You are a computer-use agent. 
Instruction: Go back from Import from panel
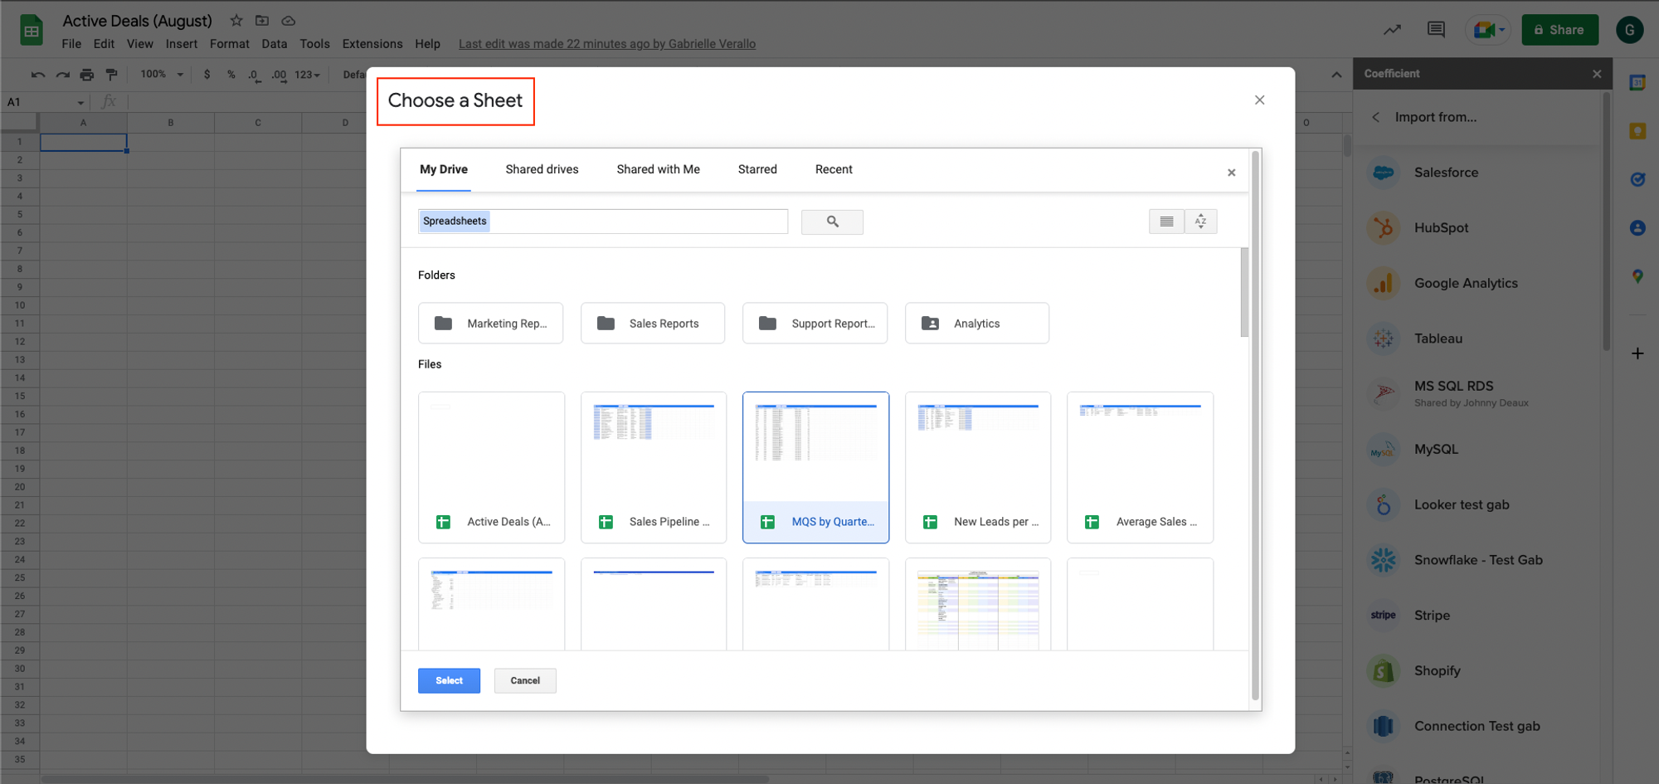pos(1376,117)
